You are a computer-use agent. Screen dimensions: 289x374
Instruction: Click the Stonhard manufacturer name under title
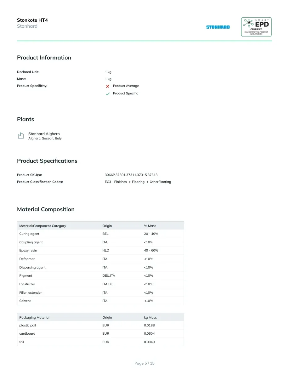coord(27,26)
